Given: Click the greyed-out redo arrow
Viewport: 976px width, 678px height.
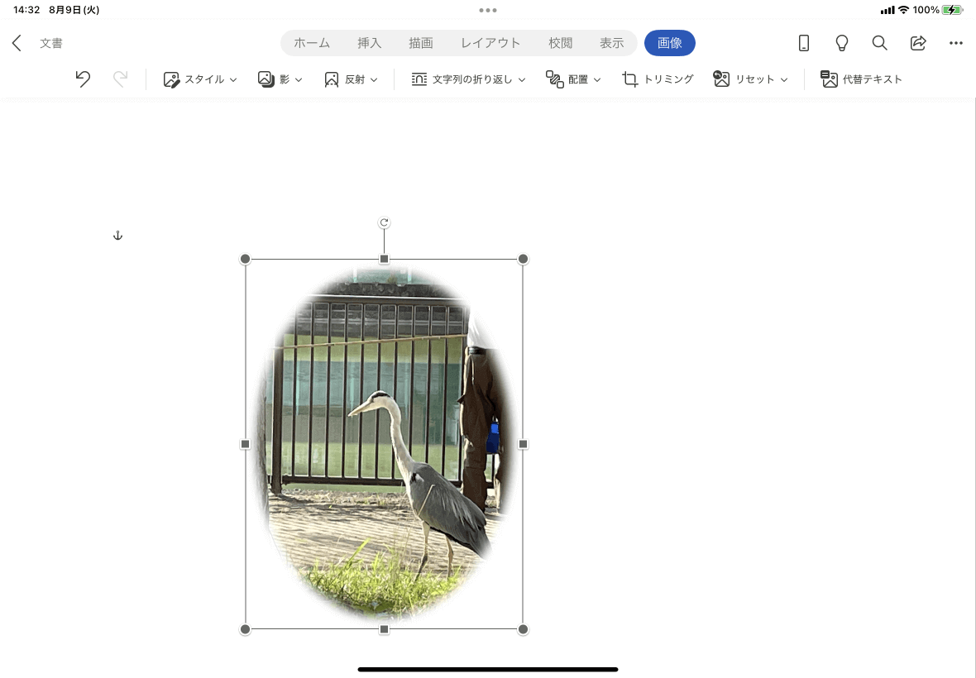Looking at the screenshot, I should [120, 79].
